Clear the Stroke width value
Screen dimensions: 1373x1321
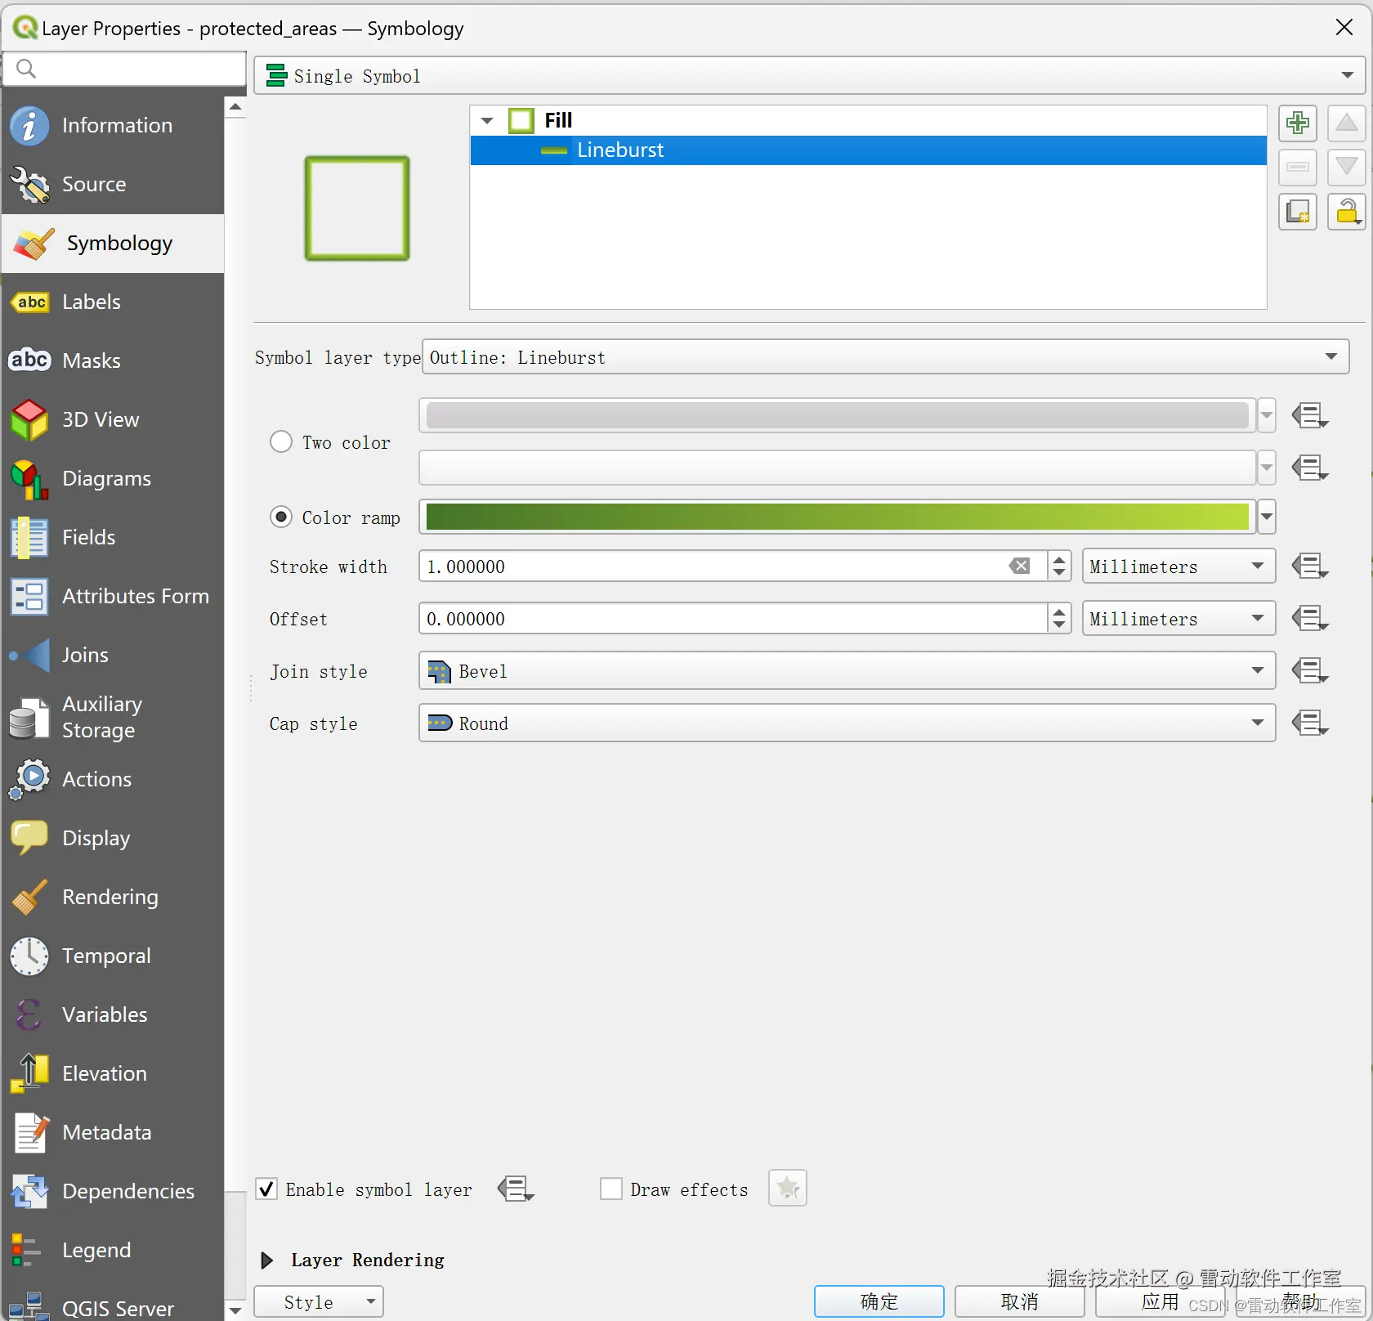pos(1019,566)
